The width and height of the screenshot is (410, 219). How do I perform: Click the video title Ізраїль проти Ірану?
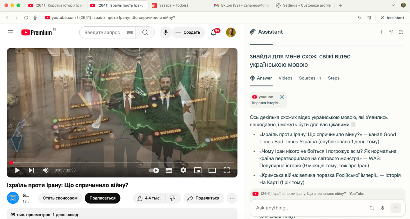click(68, 185)
